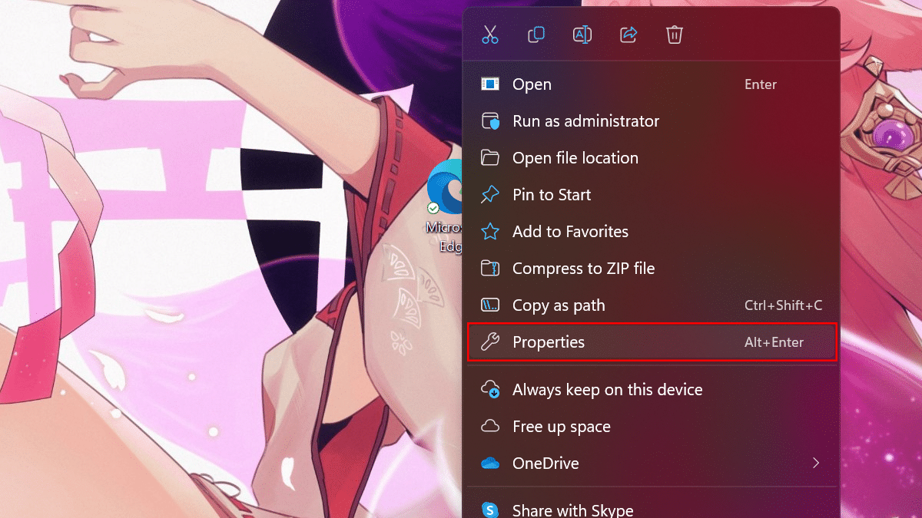Open the OneDrive menu entry
Viewport: 922px width, 518px height.
point(546,464)
